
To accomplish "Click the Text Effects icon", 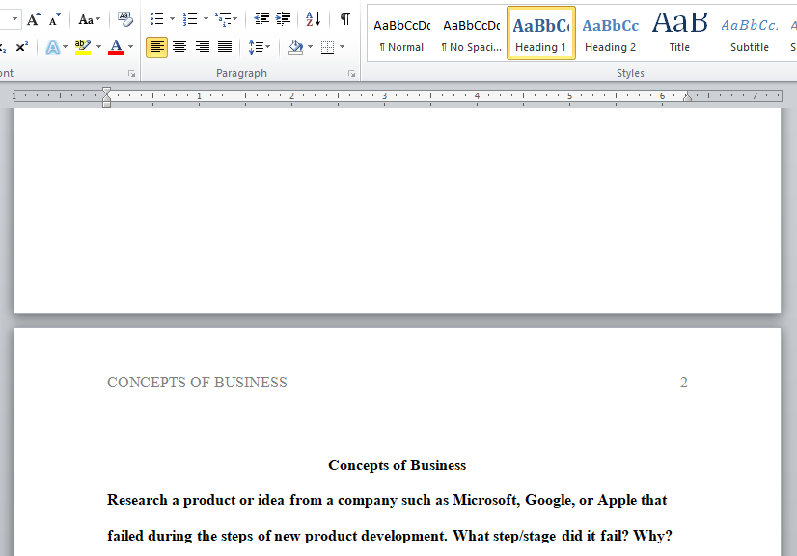I will click(52, 47).
